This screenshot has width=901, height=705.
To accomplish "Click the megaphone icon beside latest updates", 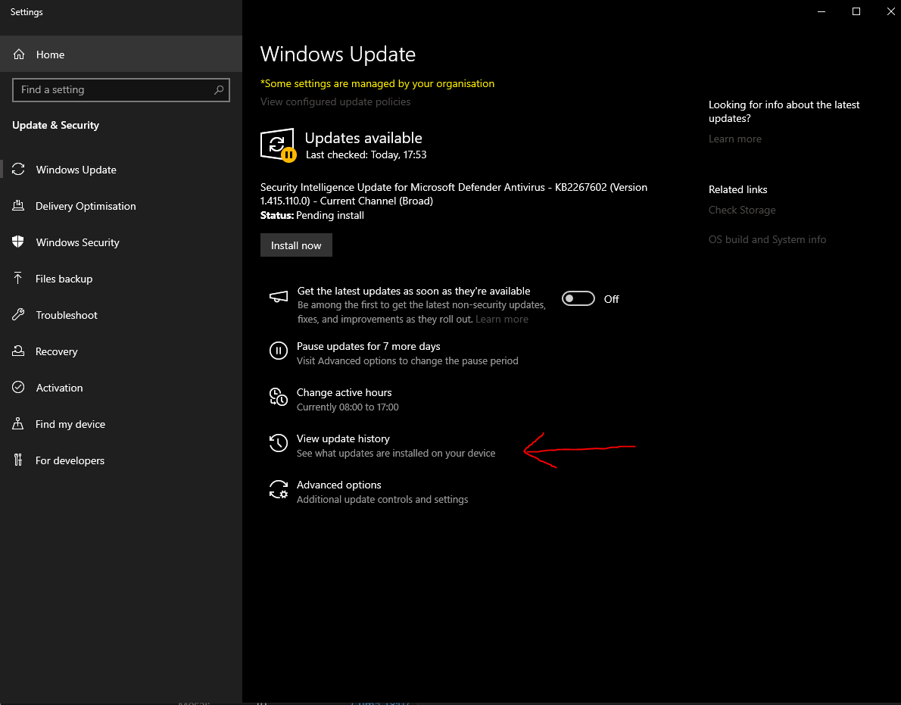I will [x=279, y=297].
